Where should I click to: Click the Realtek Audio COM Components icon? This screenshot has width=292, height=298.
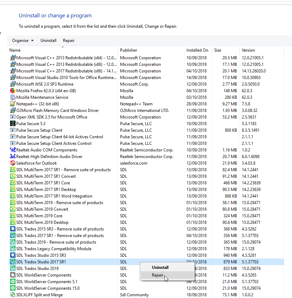point(13,150)
